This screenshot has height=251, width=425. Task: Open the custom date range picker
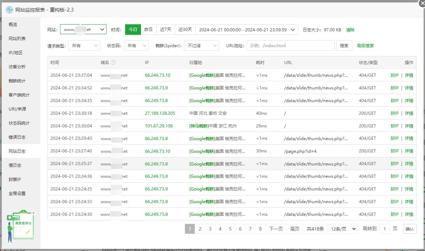pos(247,30)
